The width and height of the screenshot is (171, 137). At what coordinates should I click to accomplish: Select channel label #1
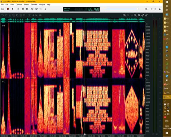[x=4, y=82]
